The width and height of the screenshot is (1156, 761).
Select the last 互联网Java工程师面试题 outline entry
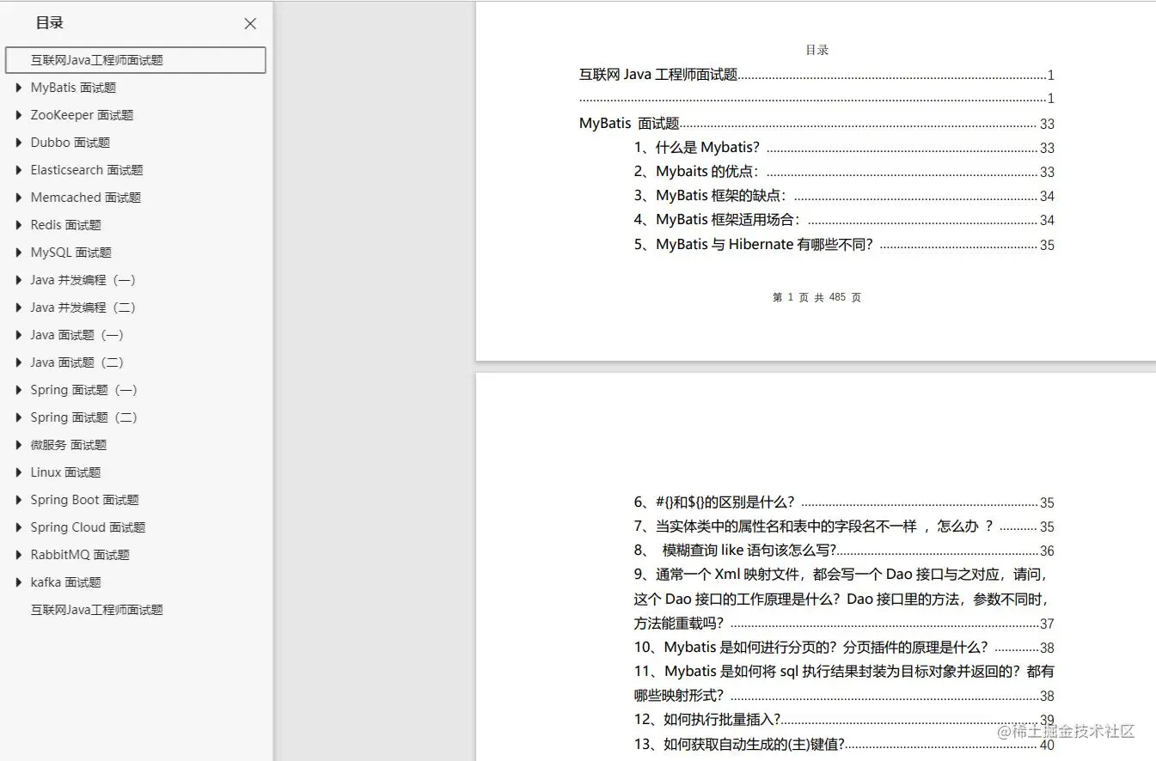97,610
